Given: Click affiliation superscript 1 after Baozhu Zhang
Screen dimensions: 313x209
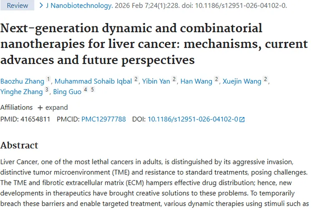Looking at the screenshot, I should pos(48,79).
